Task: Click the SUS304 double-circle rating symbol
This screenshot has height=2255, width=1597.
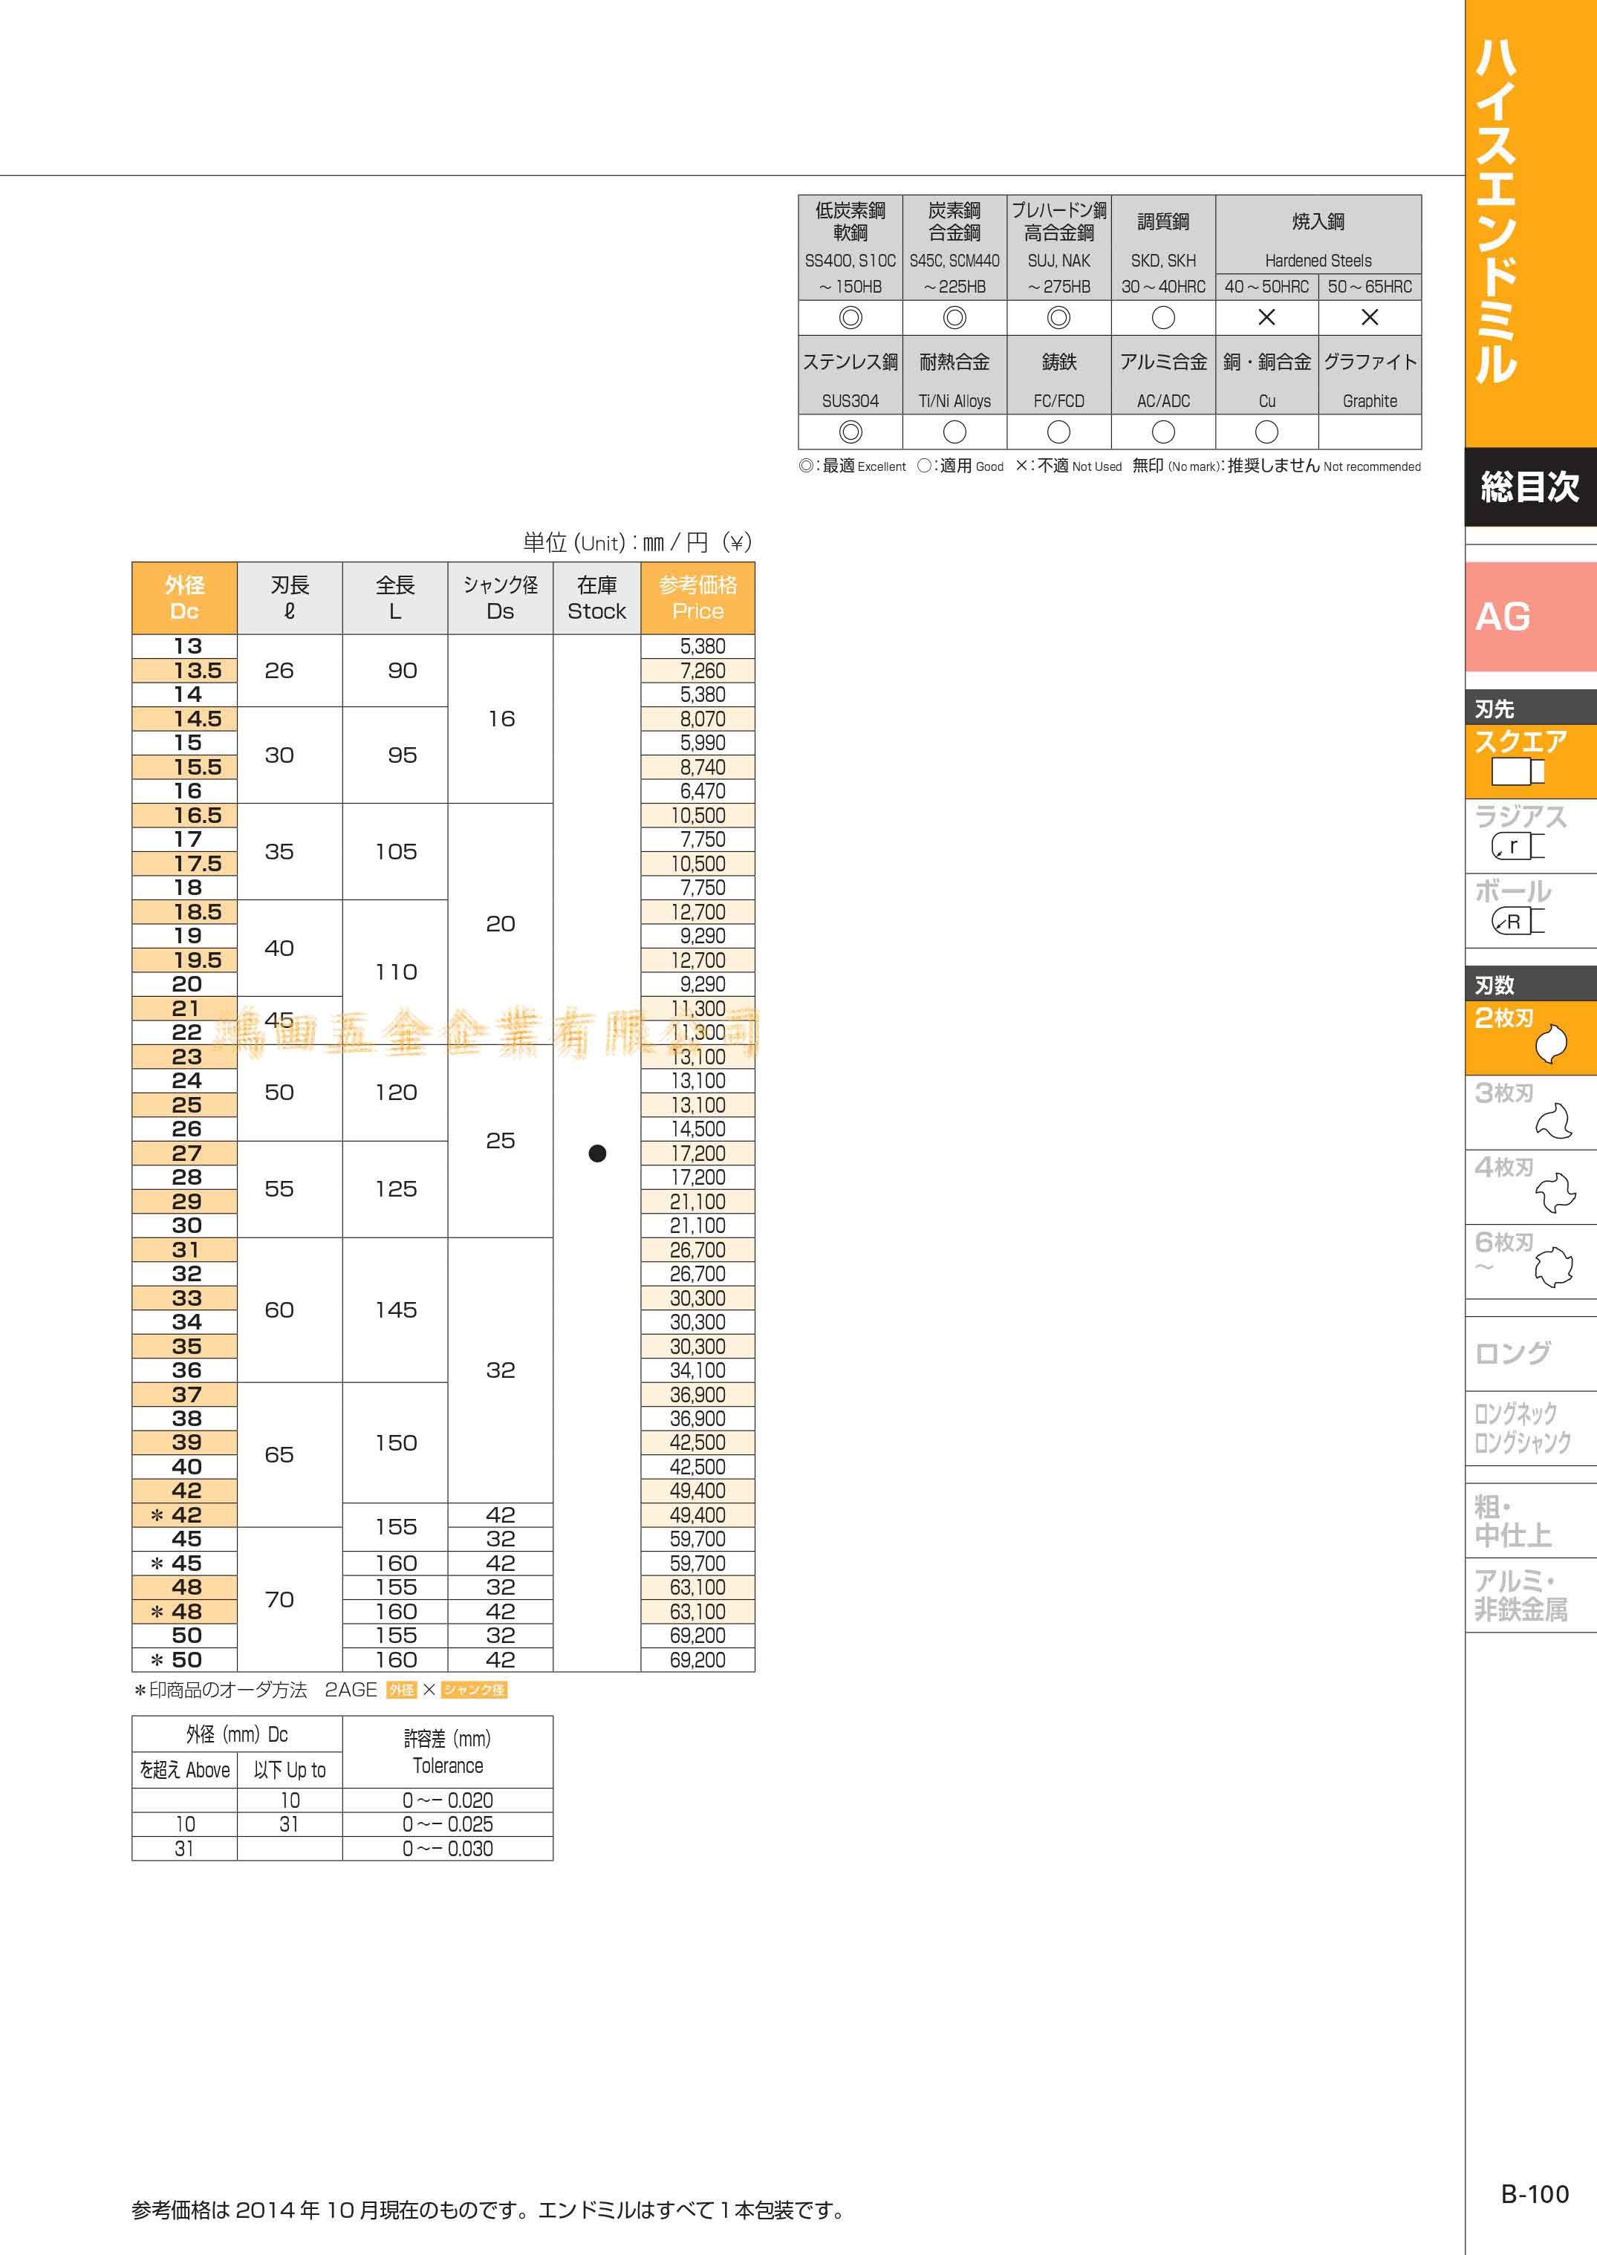Action: [850, 432]
